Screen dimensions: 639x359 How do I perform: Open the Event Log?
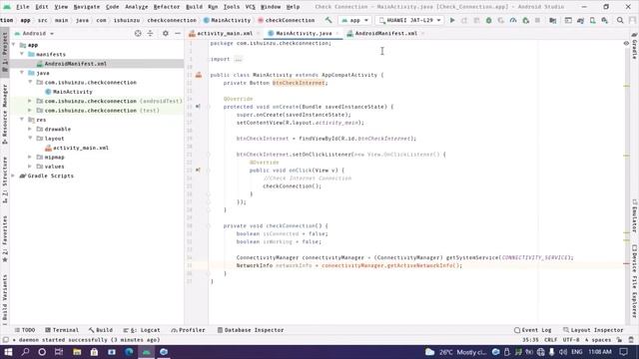(532, 330)
